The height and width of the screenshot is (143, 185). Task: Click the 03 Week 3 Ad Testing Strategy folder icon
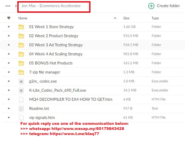coord(21,45)
